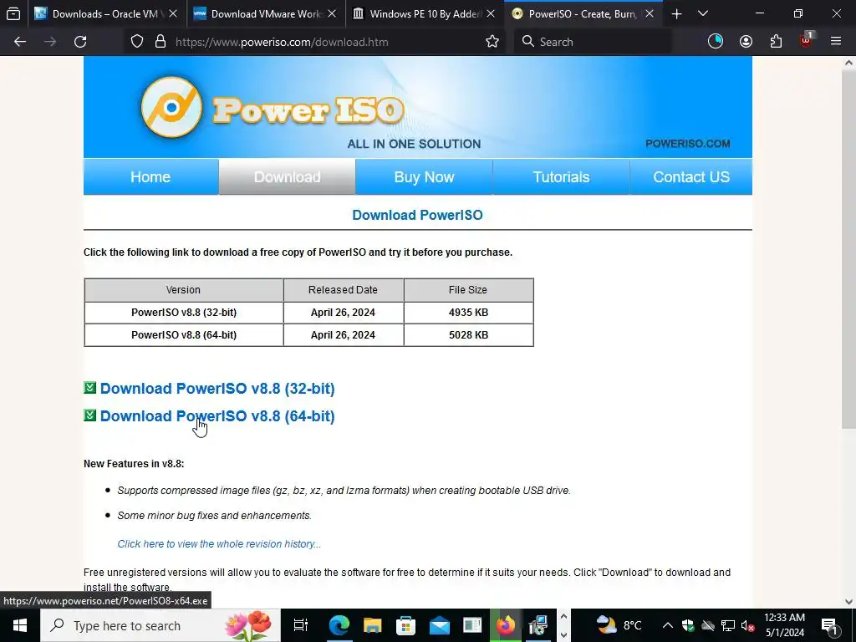Image resolution: width=856 pixels, height=642 pixels.
Task: Open Task View on taskbar
Action: 301,625
